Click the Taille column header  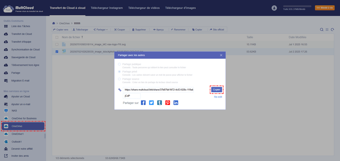click(x=250, y=37)
